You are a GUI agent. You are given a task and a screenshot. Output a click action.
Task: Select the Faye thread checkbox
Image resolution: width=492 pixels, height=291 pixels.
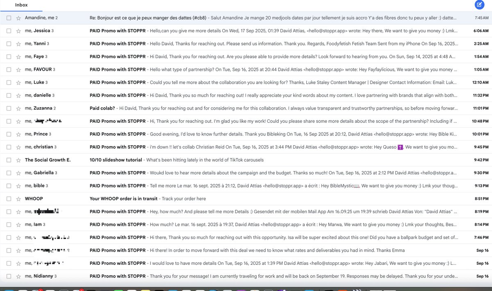pos(9,56)
